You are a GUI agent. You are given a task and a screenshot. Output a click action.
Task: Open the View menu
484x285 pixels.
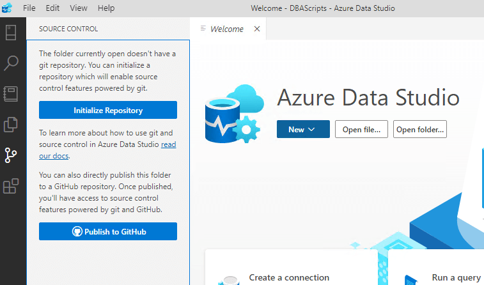[x=79, y=8]
